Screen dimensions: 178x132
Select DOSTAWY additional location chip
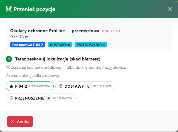(x=85, y=86)
